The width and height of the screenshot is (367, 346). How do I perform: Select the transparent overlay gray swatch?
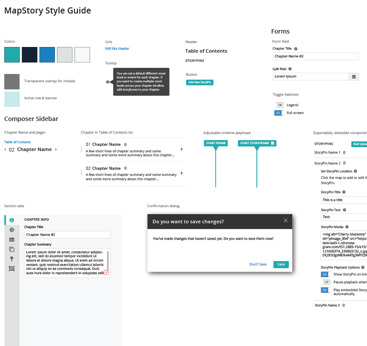12,82
